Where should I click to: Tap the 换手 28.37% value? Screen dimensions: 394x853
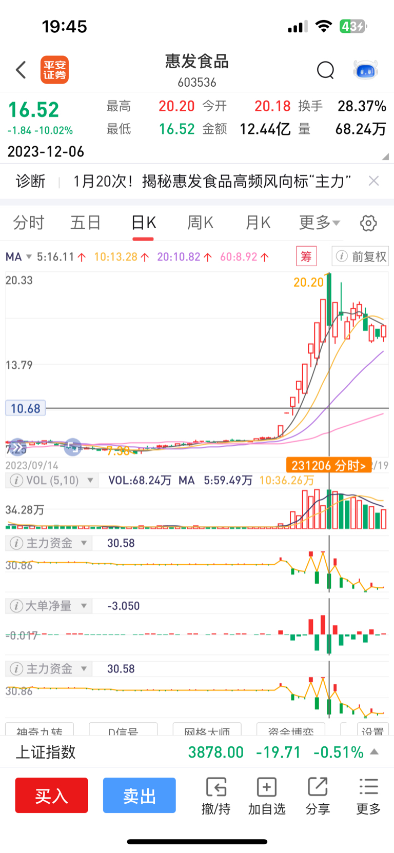click(362, 106)
